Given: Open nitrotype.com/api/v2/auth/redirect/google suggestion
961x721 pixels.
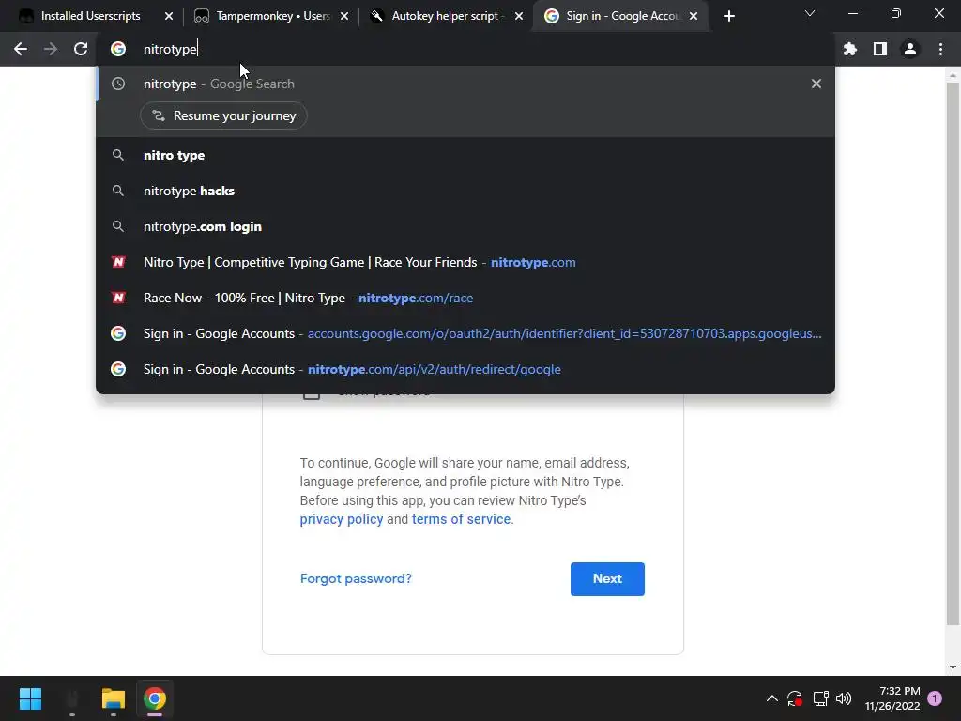Looking at the screenshot, I should click(465, 368).
